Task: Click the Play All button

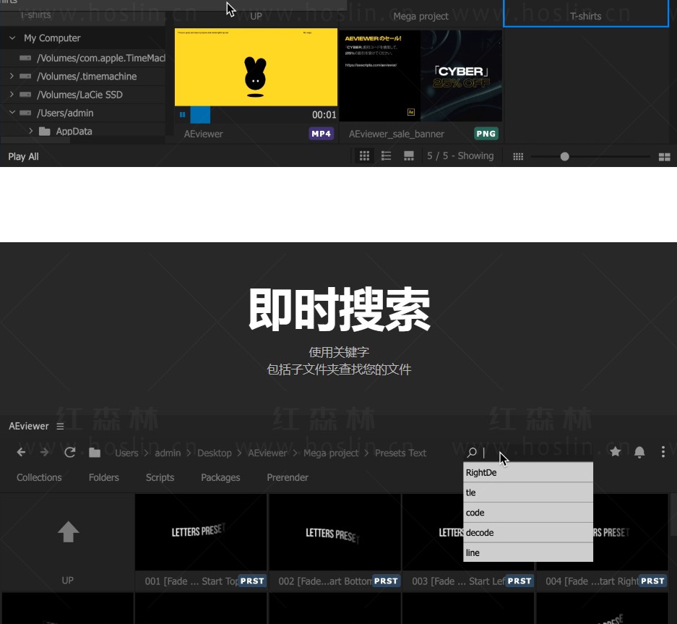Action: click(x=23, y=156)
